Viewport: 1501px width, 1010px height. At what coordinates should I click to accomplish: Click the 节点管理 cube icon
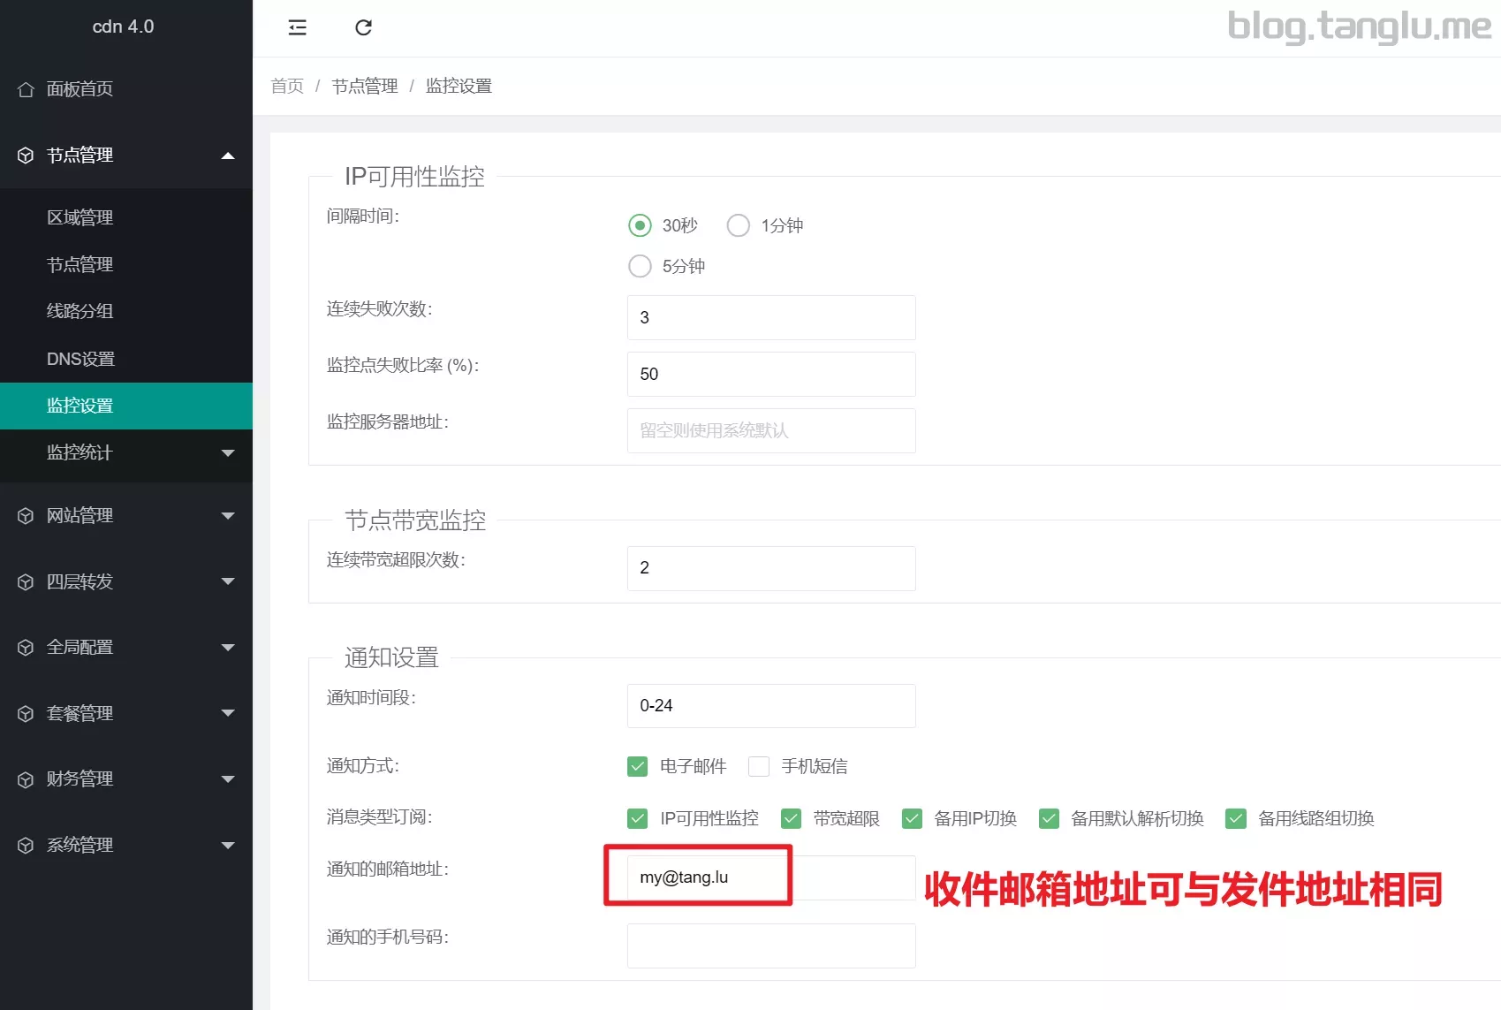(x=26, y=155)
